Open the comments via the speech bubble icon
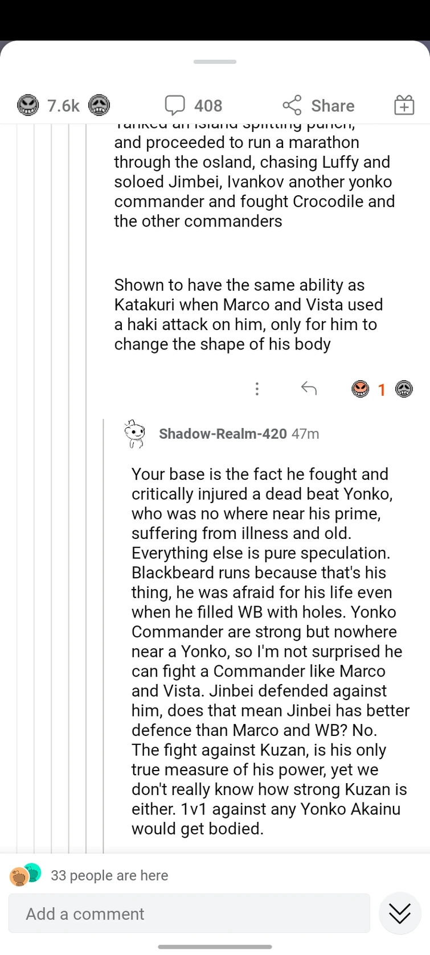The width and height of the screenshot is (430, 955). pos(176,105)
